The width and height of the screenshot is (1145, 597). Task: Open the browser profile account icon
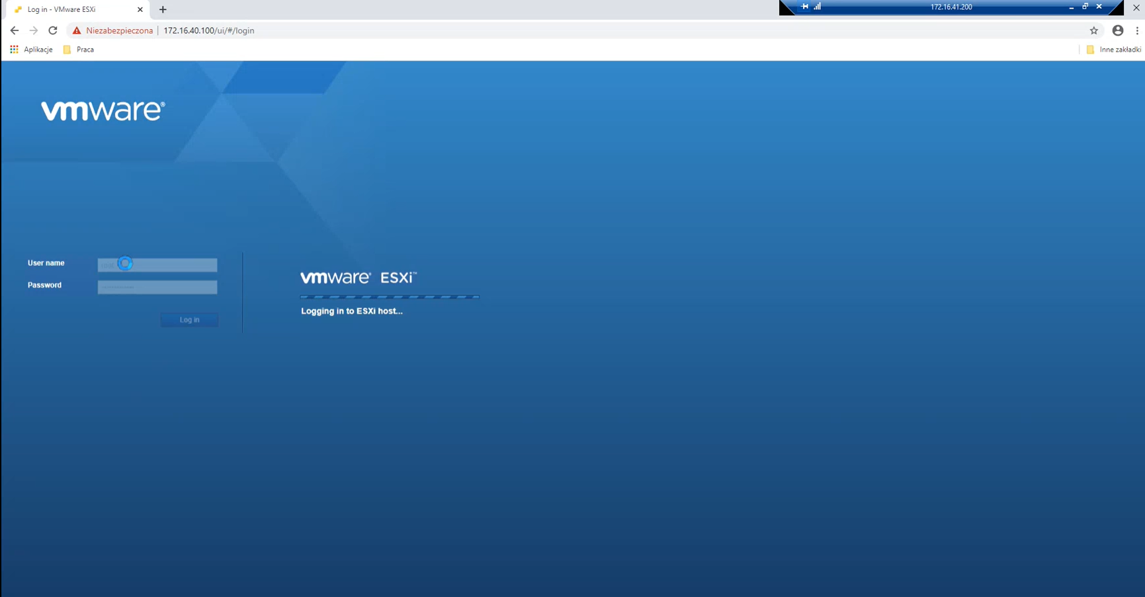click(x=1118, y=30)
